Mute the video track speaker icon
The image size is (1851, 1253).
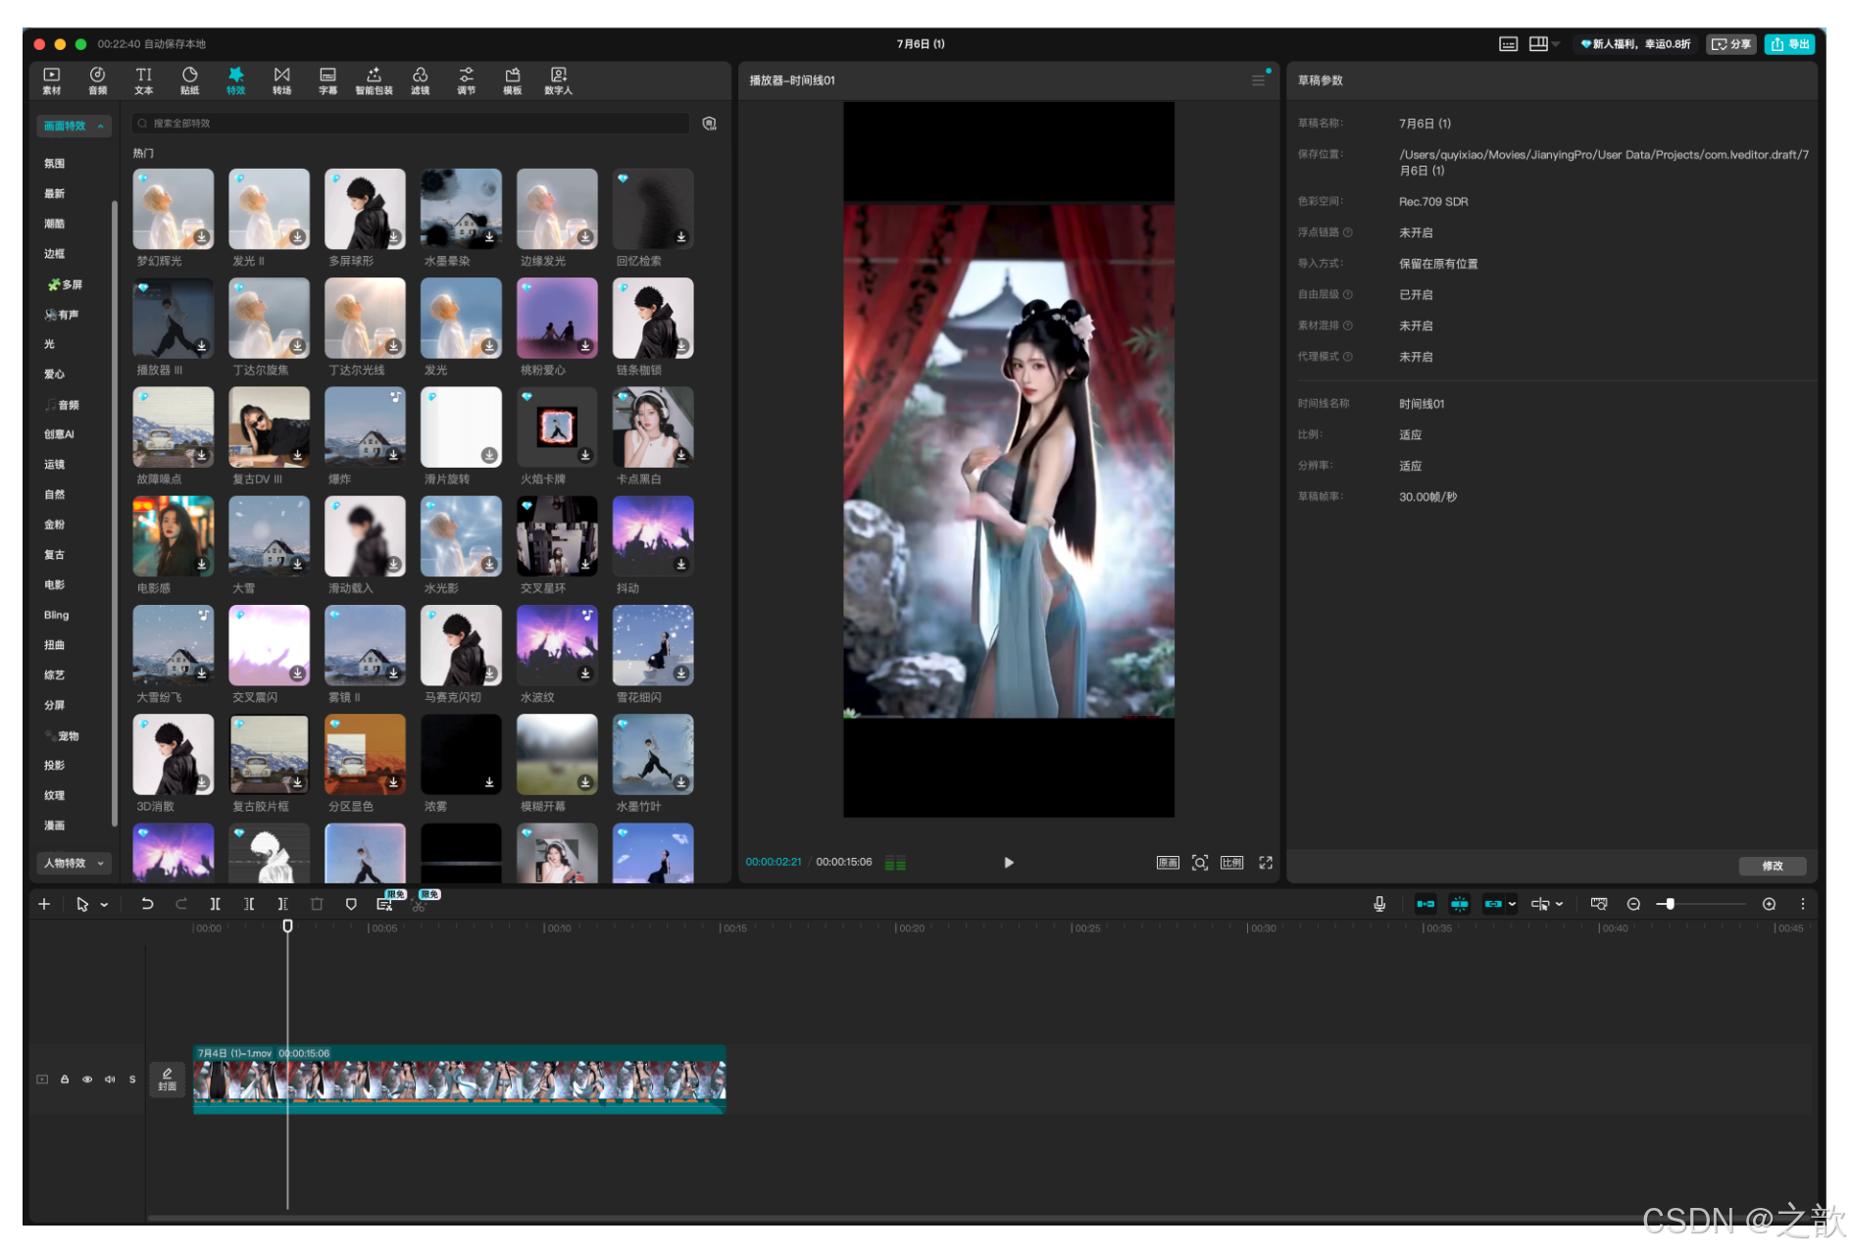(x=110, y=1079)
